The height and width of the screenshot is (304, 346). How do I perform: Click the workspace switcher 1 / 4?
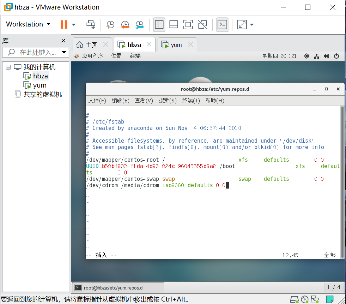click(x=334, y=287)
